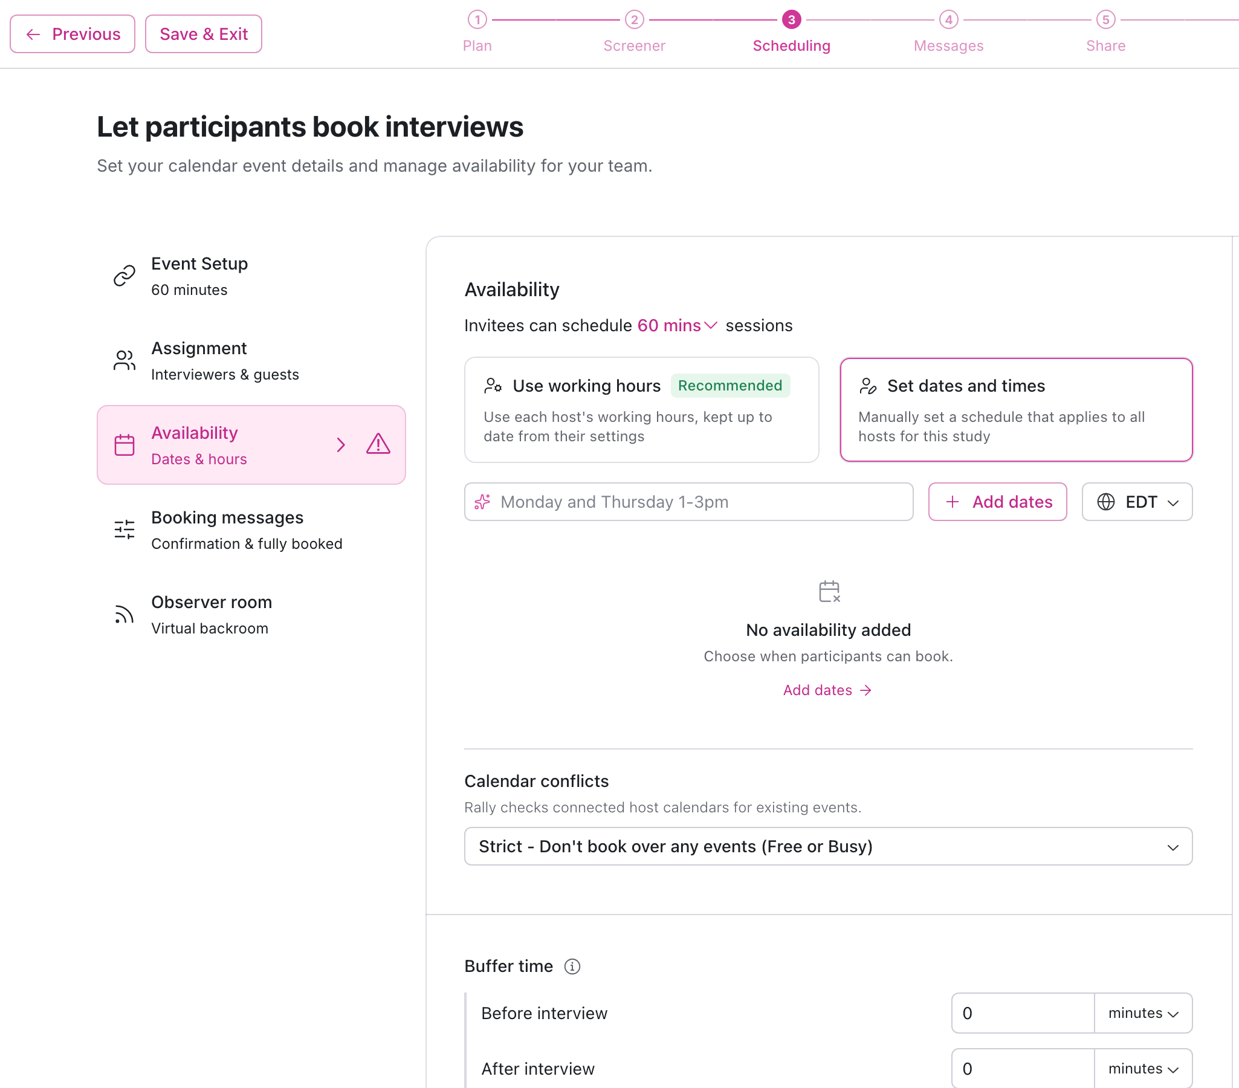The image size is (1239, 1088).
Task: Click the Observer room broadcast icon
Action: [x=125, y=615]
